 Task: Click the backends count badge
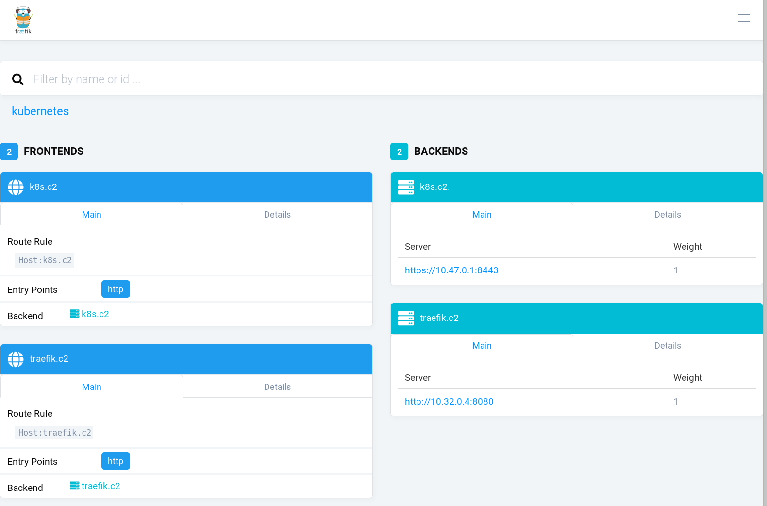[399, 152]
